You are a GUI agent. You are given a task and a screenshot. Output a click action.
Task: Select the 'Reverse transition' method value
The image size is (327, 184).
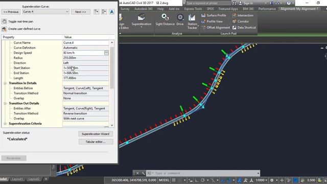point(86,113)
